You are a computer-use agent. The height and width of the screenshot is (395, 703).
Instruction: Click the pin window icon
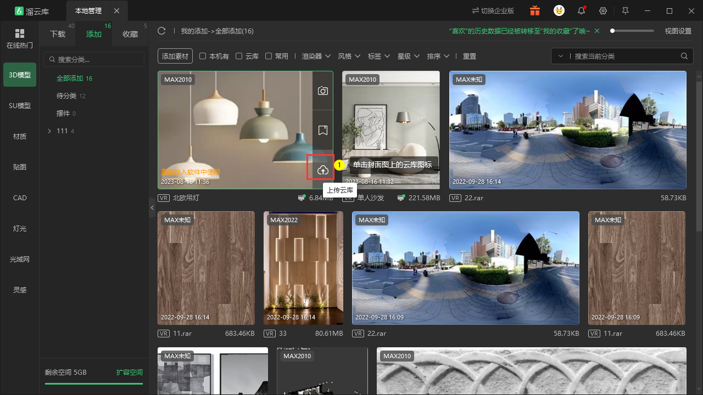tap(625, 10)
